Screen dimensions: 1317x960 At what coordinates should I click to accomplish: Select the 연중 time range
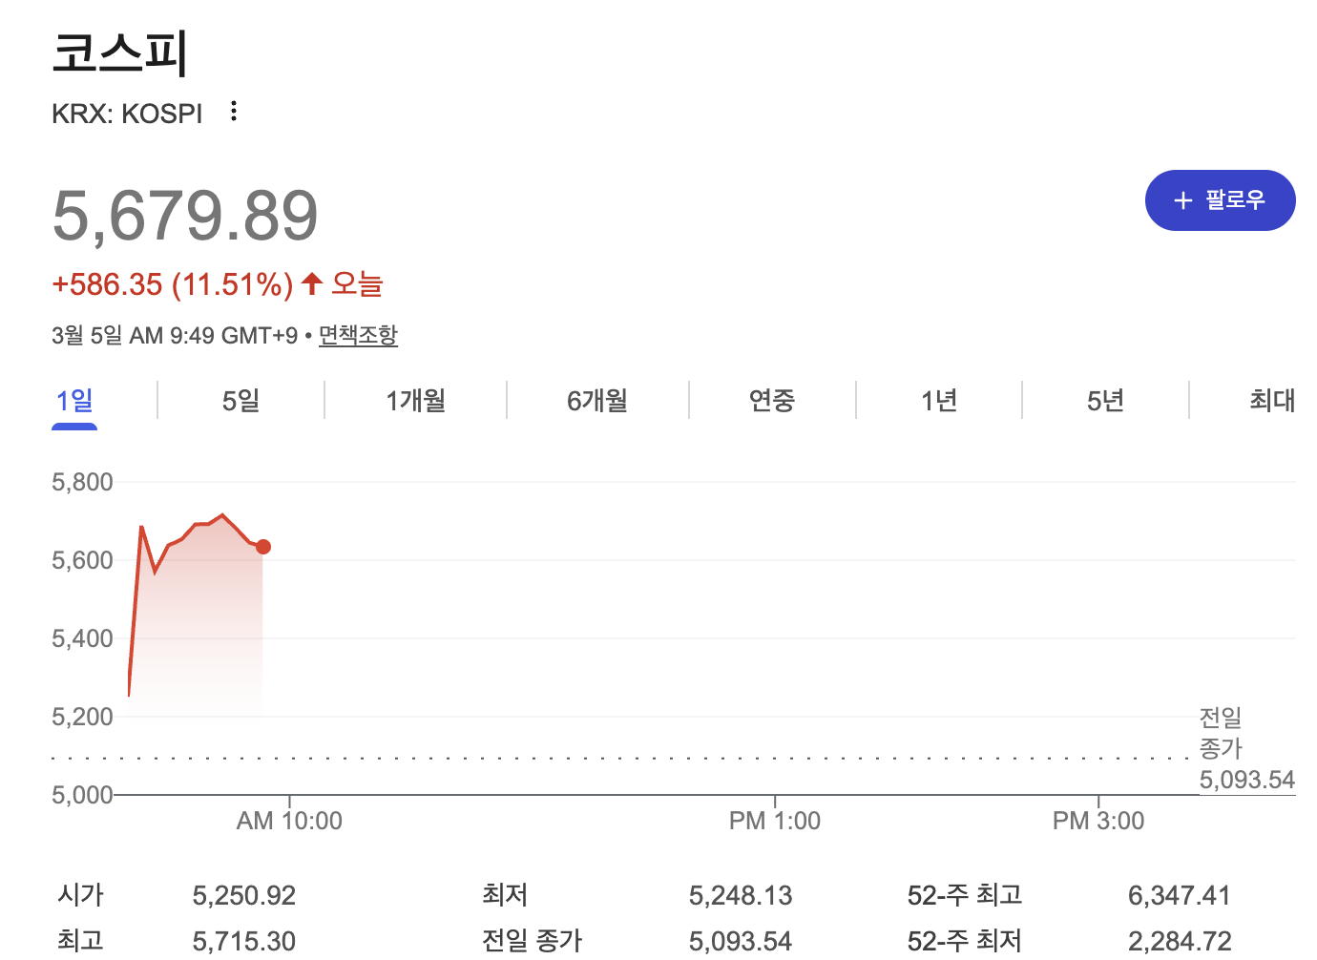[x=772, y=401]
